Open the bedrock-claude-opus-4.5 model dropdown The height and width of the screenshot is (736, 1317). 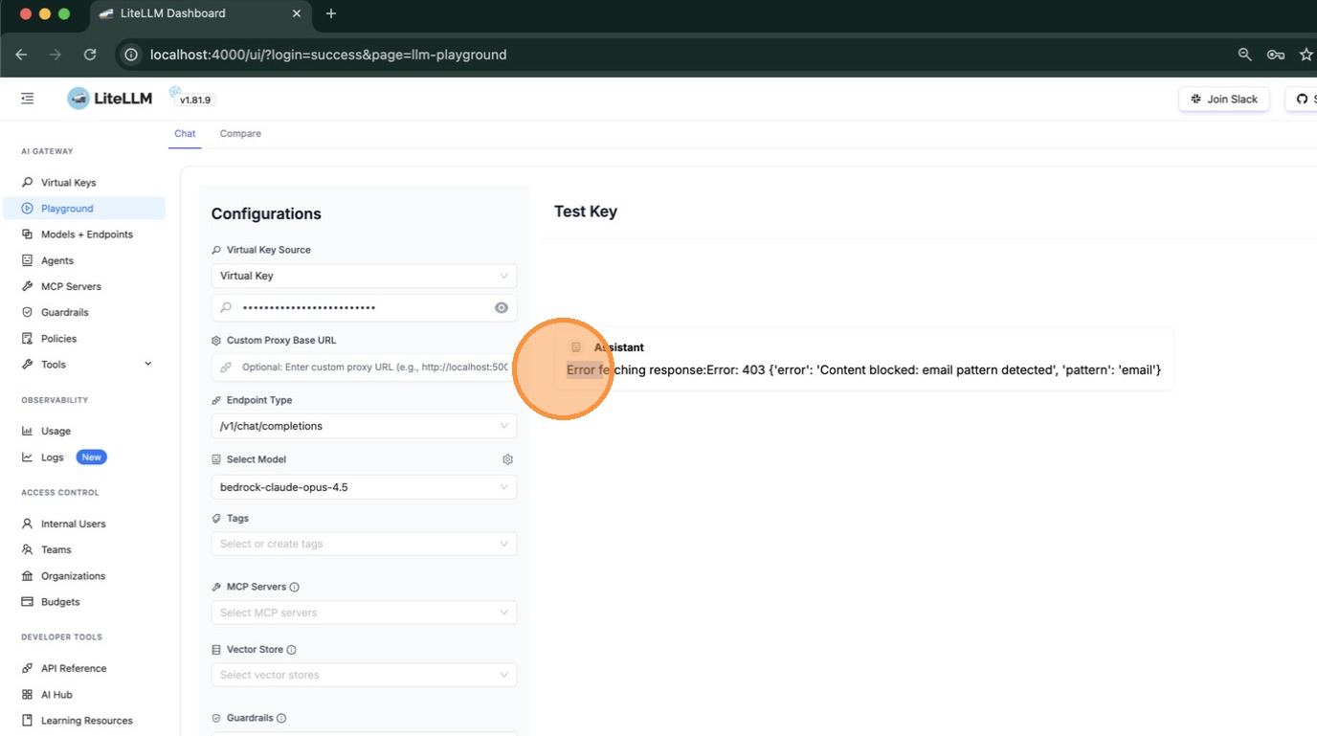[364, 487]
